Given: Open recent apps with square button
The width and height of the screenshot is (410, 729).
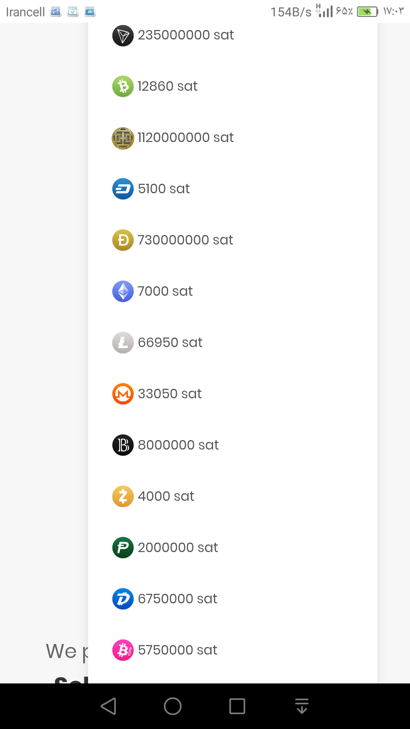Looking at the screenshot, I should pos(237,706).
